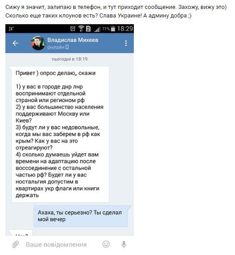Tap the microphone voice message icon
235x255 pixels.
[124, 244]
